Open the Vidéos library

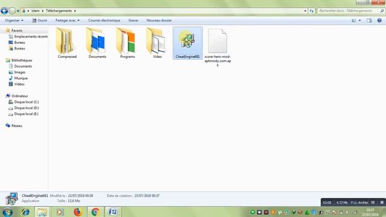19,84
